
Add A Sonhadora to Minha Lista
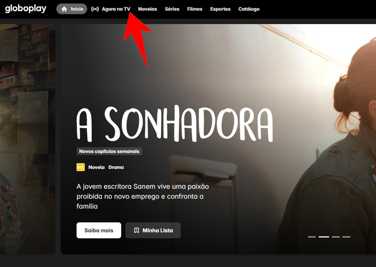(153, 230)
